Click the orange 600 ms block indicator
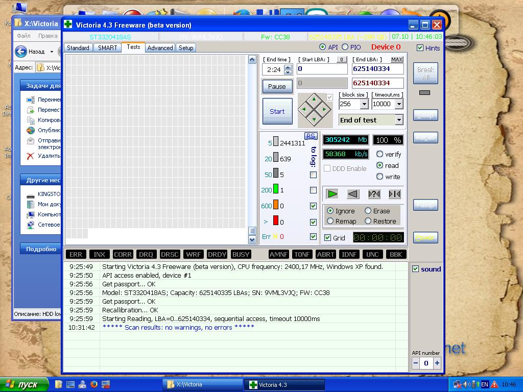Viewport: 523px width, 392px height. coord(276,204)
